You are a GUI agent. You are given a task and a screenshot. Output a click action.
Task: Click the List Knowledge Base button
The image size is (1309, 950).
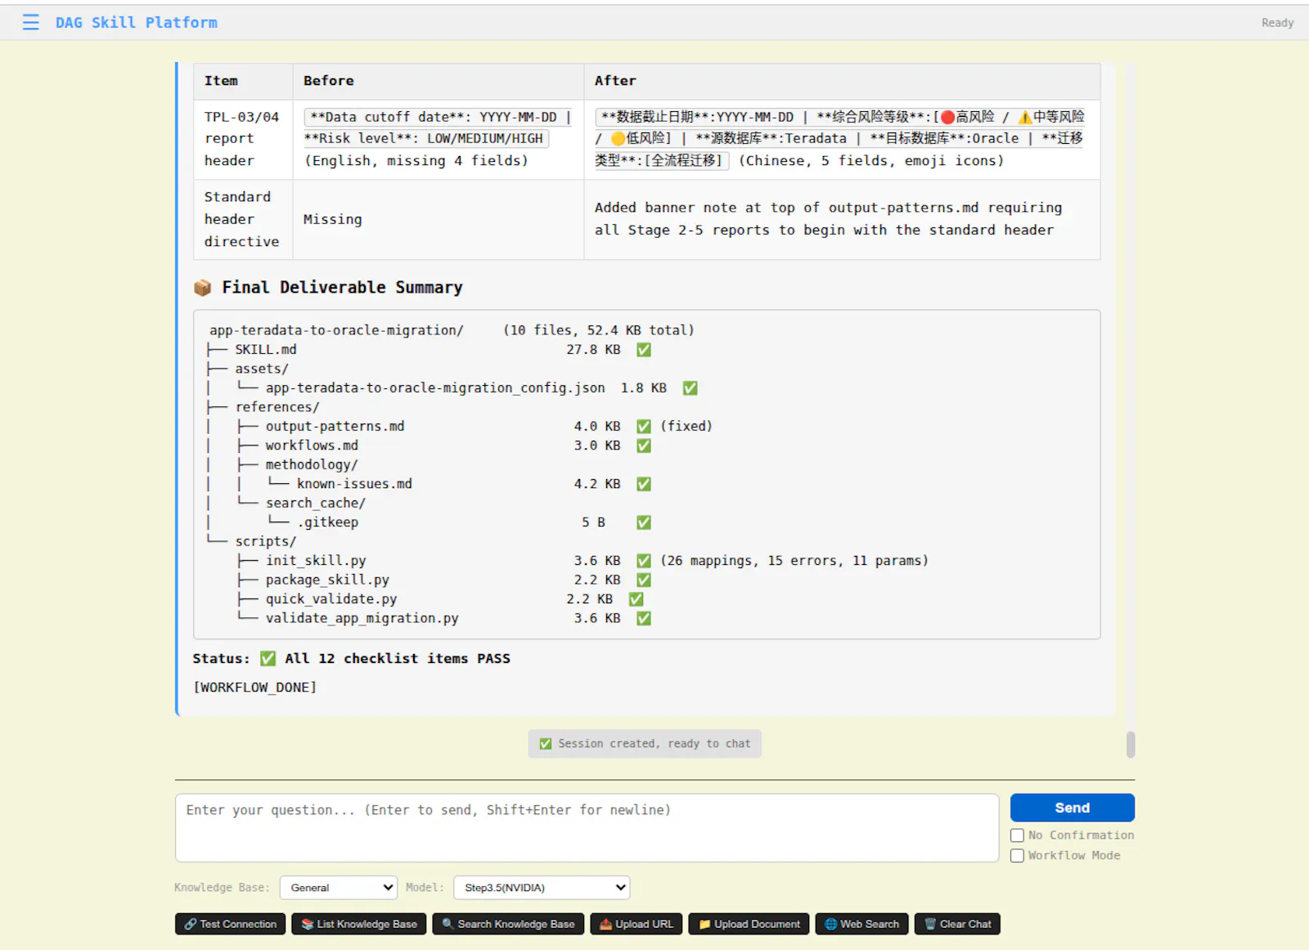(x=358, y=924)
